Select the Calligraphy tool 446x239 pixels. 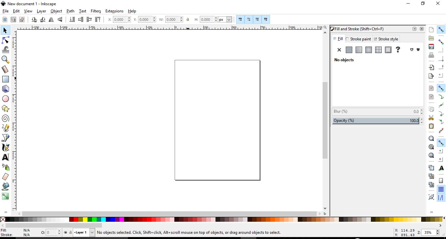(5, 147)
